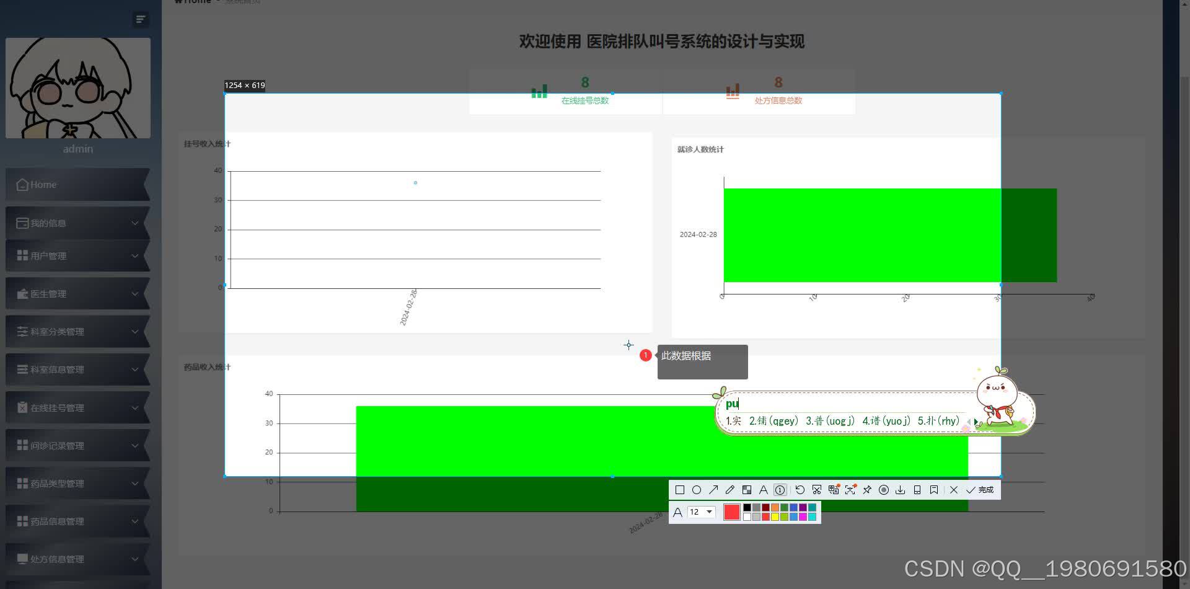Click the X cancel button in toolbar
This screenshot has height=589, width=1190.
[954, 490]
